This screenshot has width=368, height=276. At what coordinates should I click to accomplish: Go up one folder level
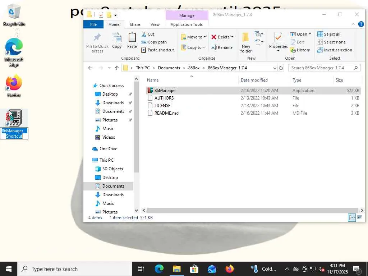coord(117,68)
